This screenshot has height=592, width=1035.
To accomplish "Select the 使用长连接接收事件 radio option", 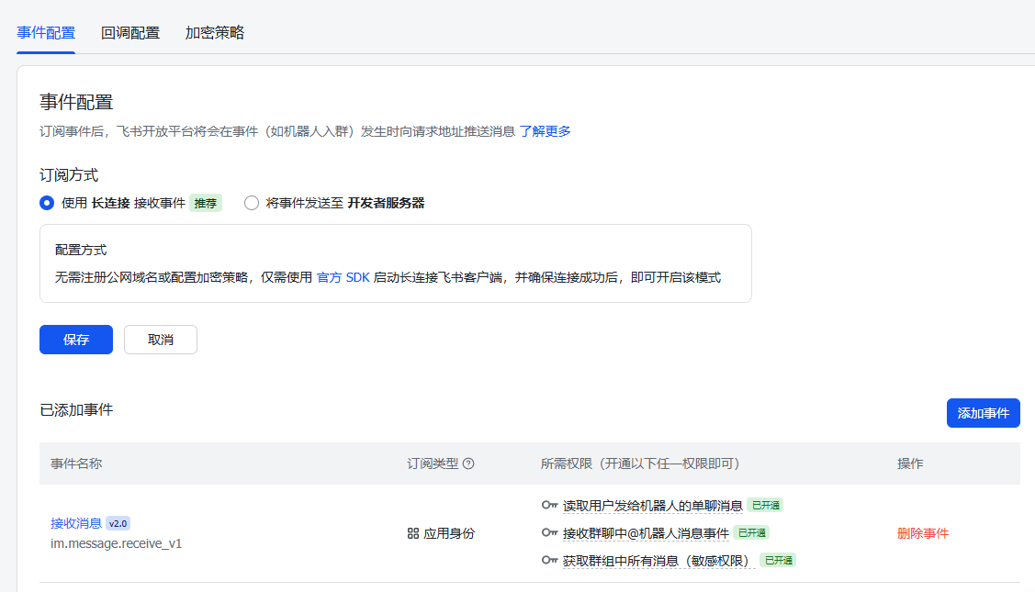I will pos(46,203).
